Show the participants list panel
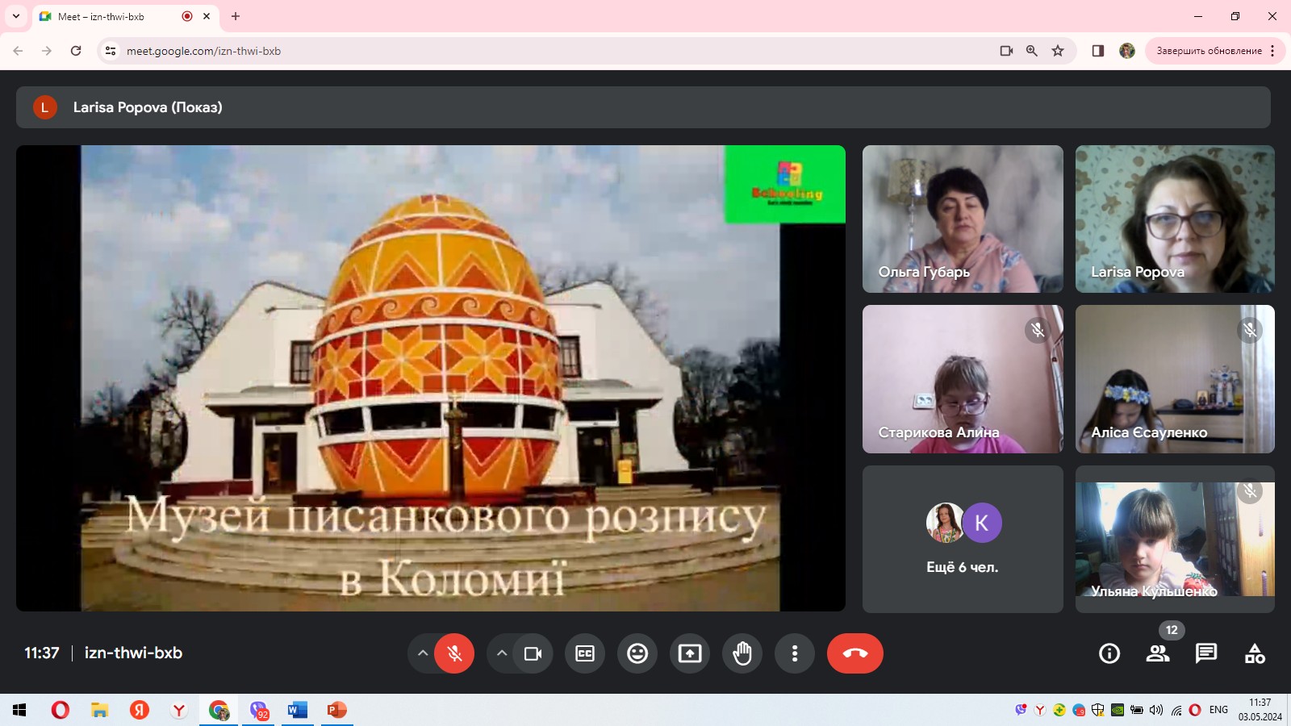Image resolution: width=1291 pixels, height=726 pixels. [x=1158, y=653]
